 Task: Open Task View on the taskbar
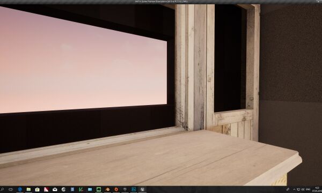(11, 189)
